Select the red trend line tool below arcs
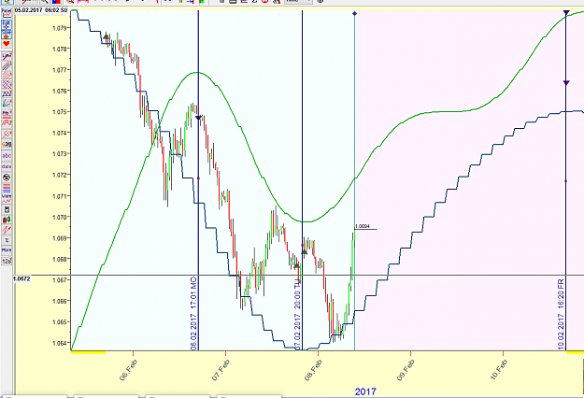 7,134
